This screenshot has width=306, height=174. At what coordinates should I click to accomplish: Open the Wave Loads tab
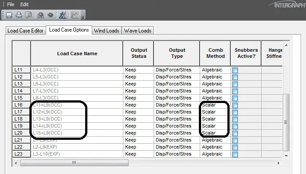point(138,31)
